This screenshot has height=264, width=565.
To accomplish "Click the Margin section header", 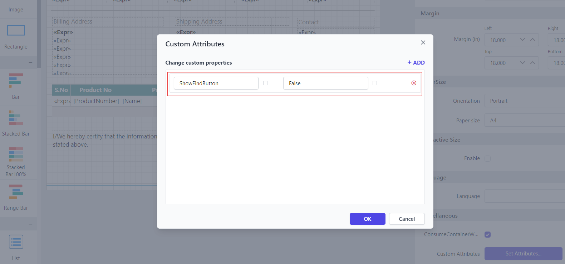I will pyautogui.click(x=490, y=13).
